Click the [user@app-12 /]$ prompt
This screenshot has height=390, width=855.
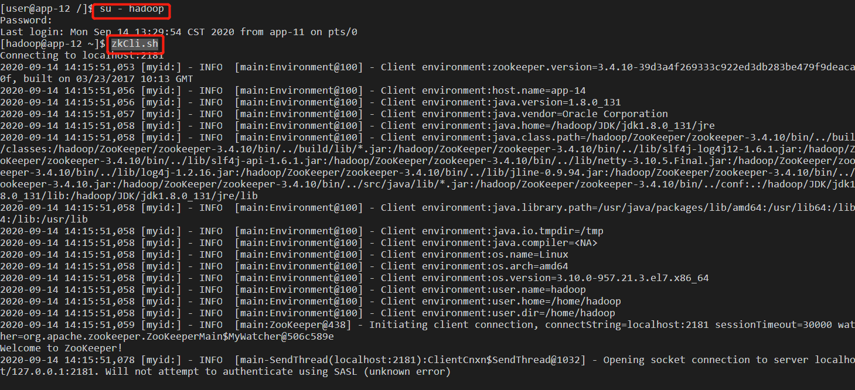tap(47, 8)
